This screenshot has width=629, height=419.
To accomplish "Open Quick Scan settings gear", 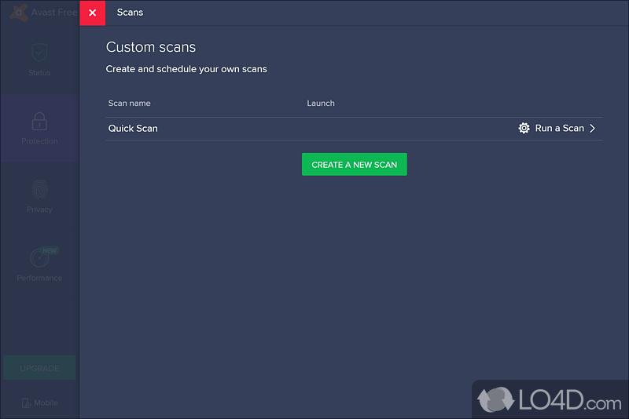I will [524, 128].
